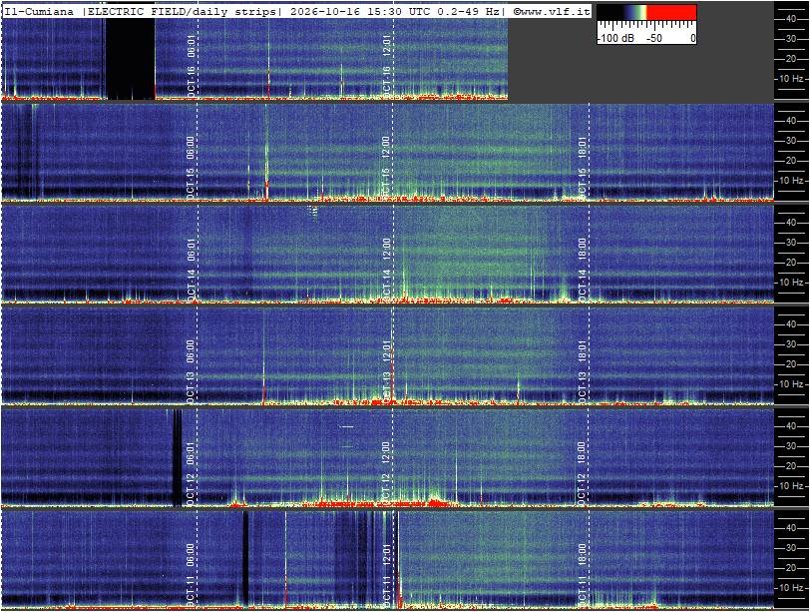Select the 18:00 time marker on the OCT-11 strip
This screenshot has width=810, height=612.
583,554
